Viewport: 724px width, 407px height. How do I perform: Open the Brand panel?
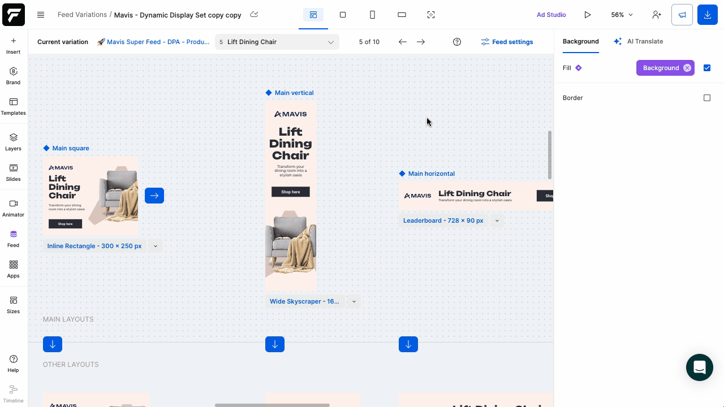(x=13, y=76)
